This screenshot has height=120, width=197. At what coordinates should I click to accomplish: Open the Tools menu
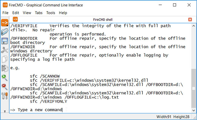(x=51, y=13)
